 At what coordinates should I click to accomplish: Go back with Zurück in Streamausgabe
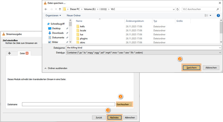[99, 118]
